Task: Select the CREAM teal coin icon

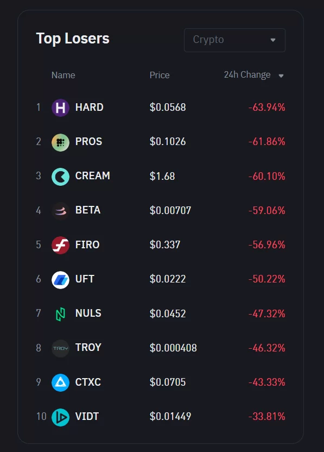Action: 60,177
